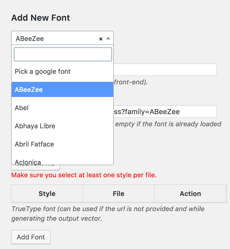Click the font label input field above front-end hint
Viewport: 230px width, 249px height.
click(x=165, y=69)
